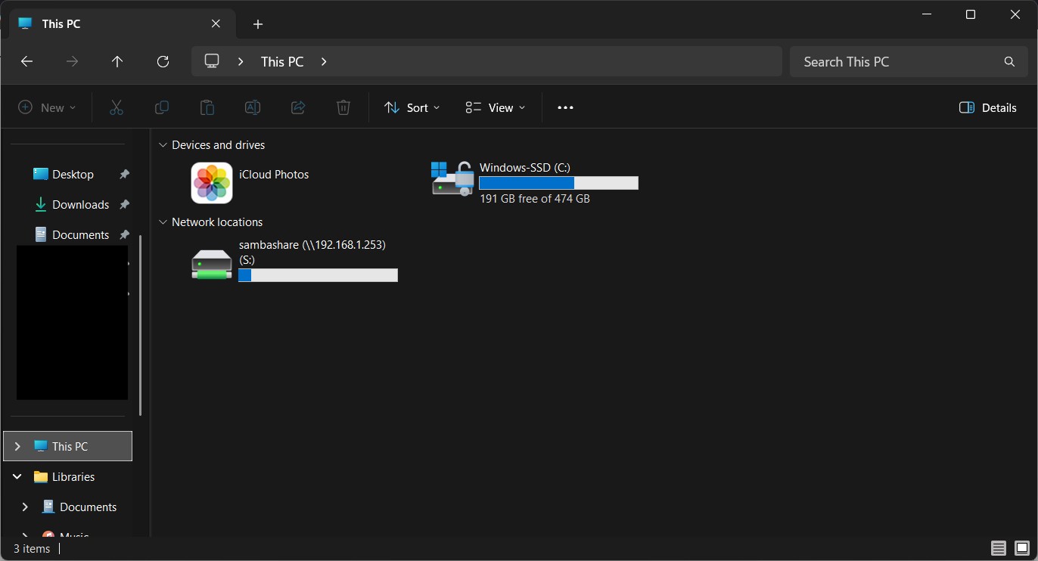The image size is (1038, 561).
Task: Click the forward navigation arrow
Action: (x=73, y=61)
